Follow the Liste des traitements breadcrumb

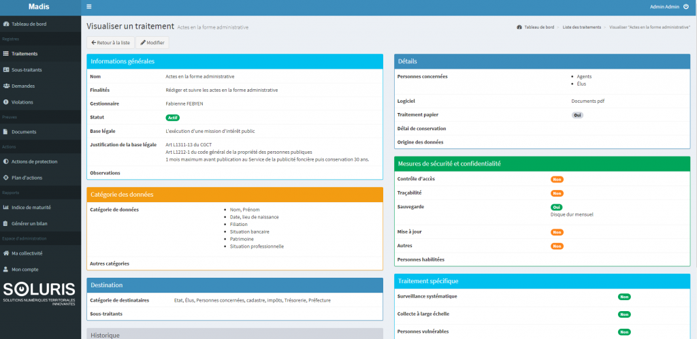(x=581, y=27)
